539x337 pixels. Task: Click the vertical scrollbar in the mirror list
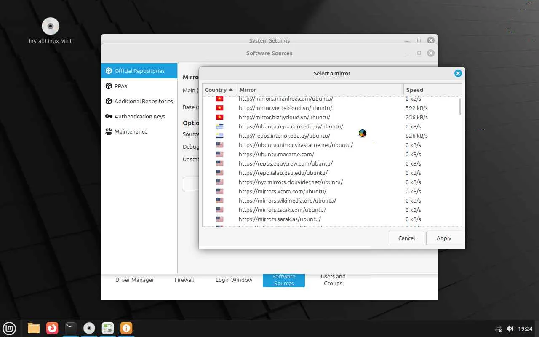(460, 107)
